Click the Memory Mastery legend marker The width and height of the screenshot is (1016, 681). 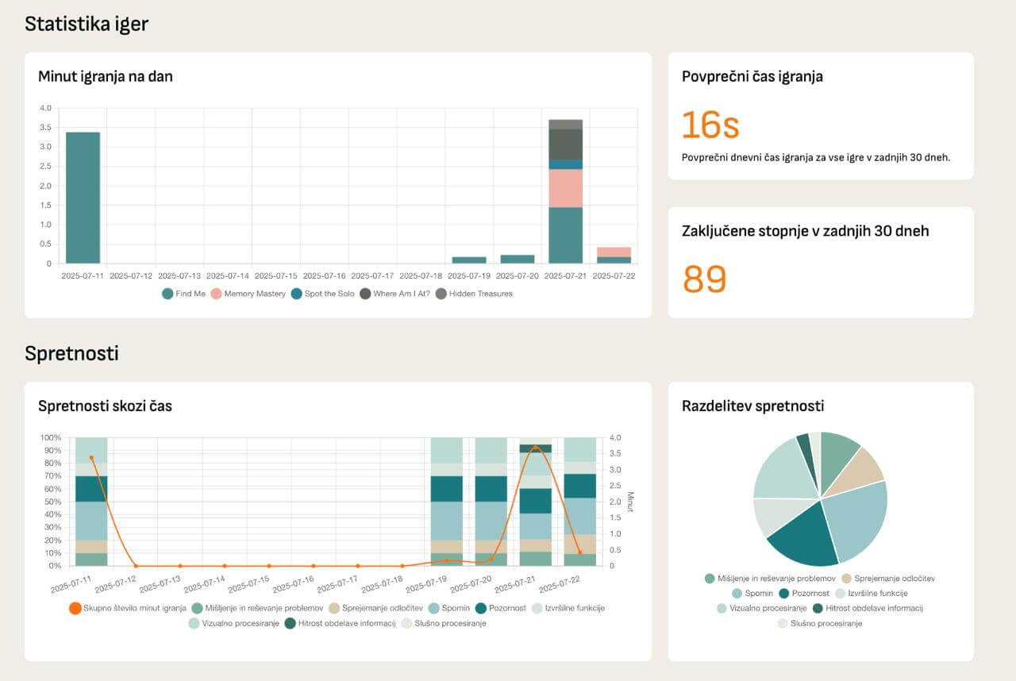pos(214,294)
